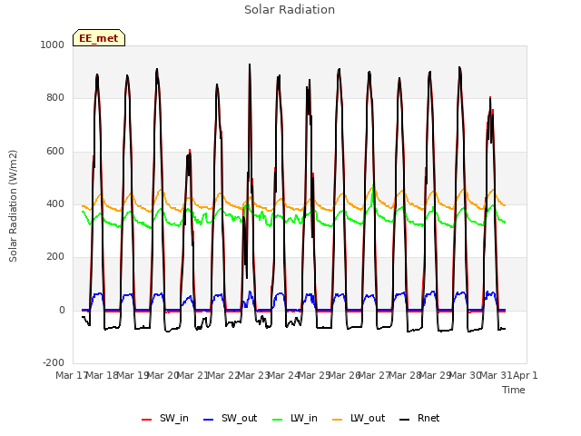581x436 pixels.
Task: Click the red SW_in legend swatch
Action: (147, 420)
